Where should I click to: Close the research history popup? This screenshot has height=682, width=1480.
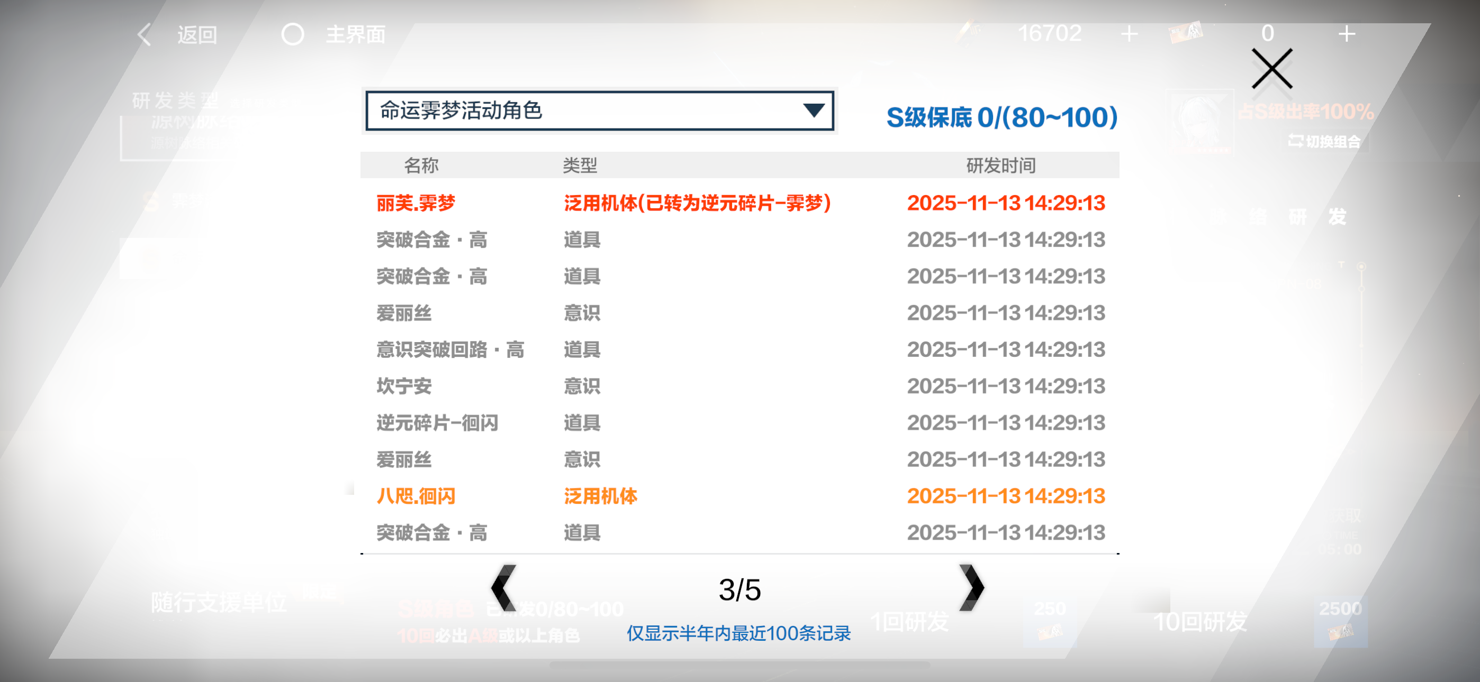[x=1271, y=69]
